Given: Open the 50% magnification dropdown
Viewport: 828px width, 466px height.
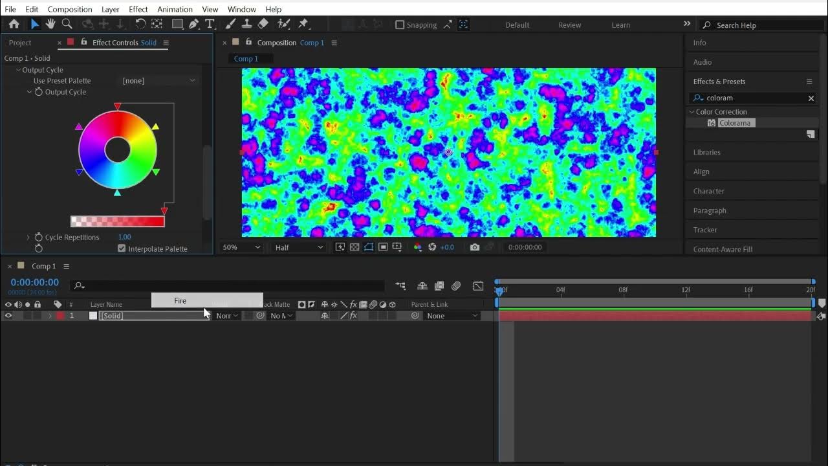Looking at the screenshot, I should pos(242,247).
